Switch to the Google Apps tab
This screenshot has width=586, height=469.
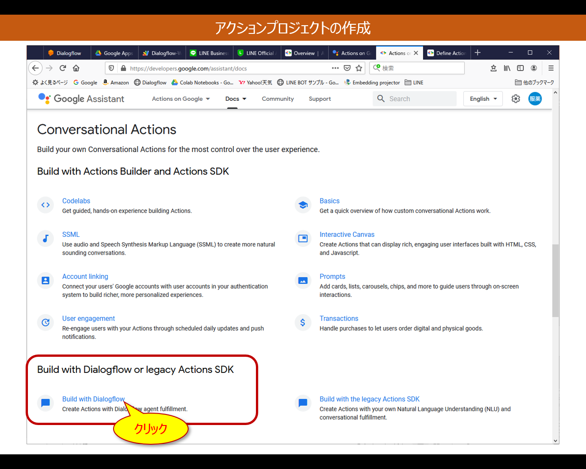click(114, 53)
